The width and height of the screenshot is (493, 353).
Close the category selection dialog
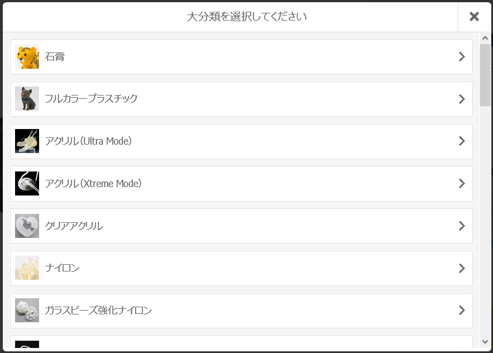coord(474,16)
